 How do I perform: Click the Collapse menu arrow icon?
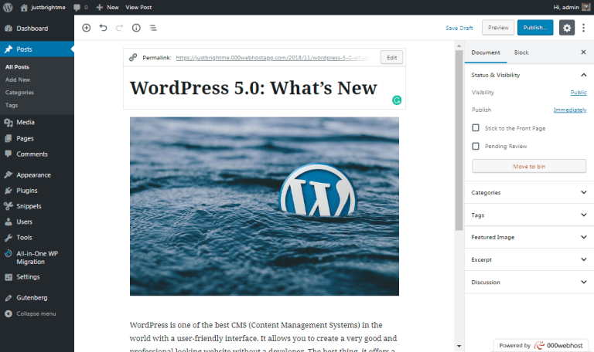9,313
